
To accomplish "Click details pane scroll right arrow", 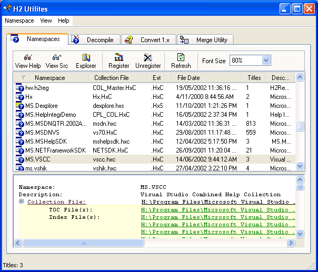I will pyautogui.click(x=291, y=243).
